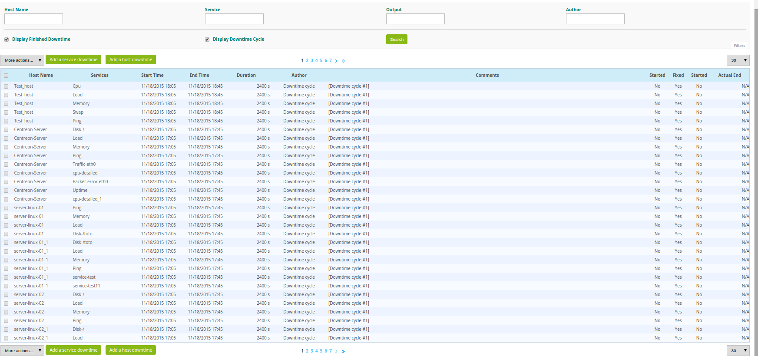Select the server-linux-02_1 Load row checkbox
Screen dimensions: 758x356
point(6,338)
